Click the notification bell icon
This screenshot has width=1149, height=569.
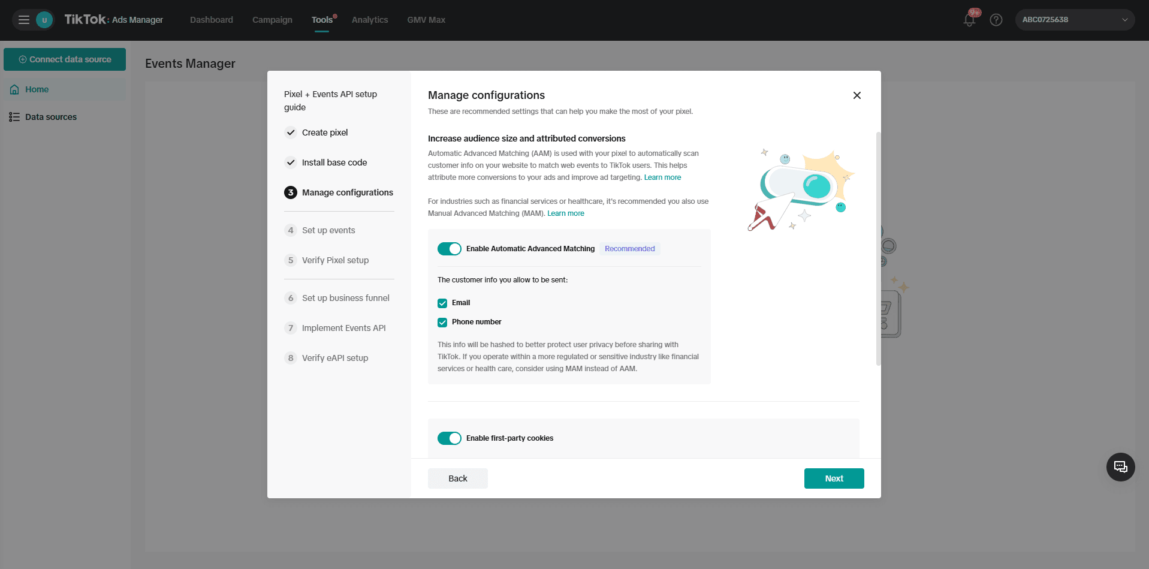[969, 20]
